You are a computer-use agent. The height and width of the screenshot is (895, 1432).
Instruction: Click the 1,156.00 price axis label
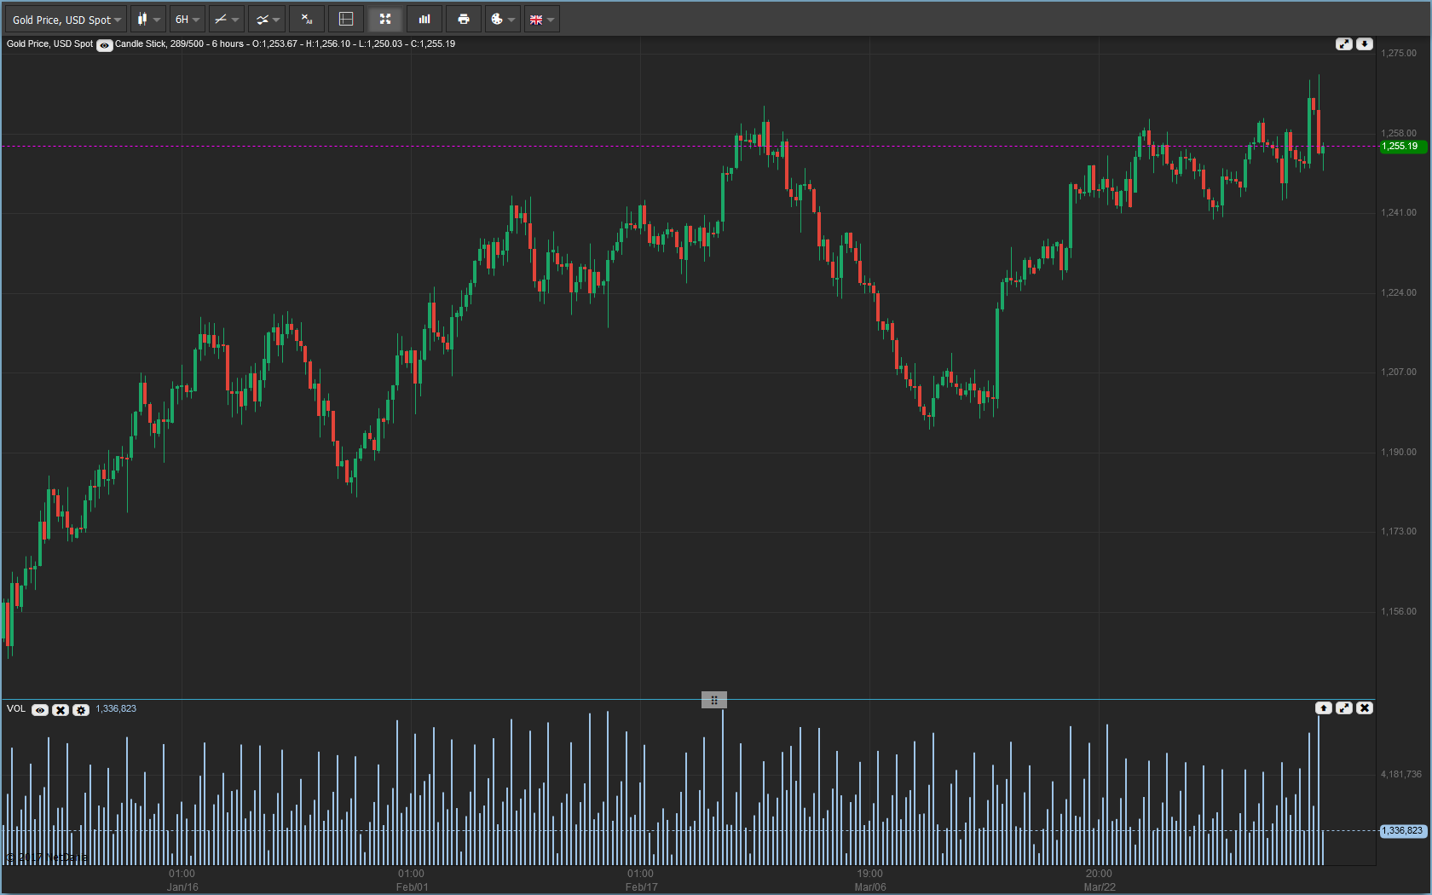1399,611
